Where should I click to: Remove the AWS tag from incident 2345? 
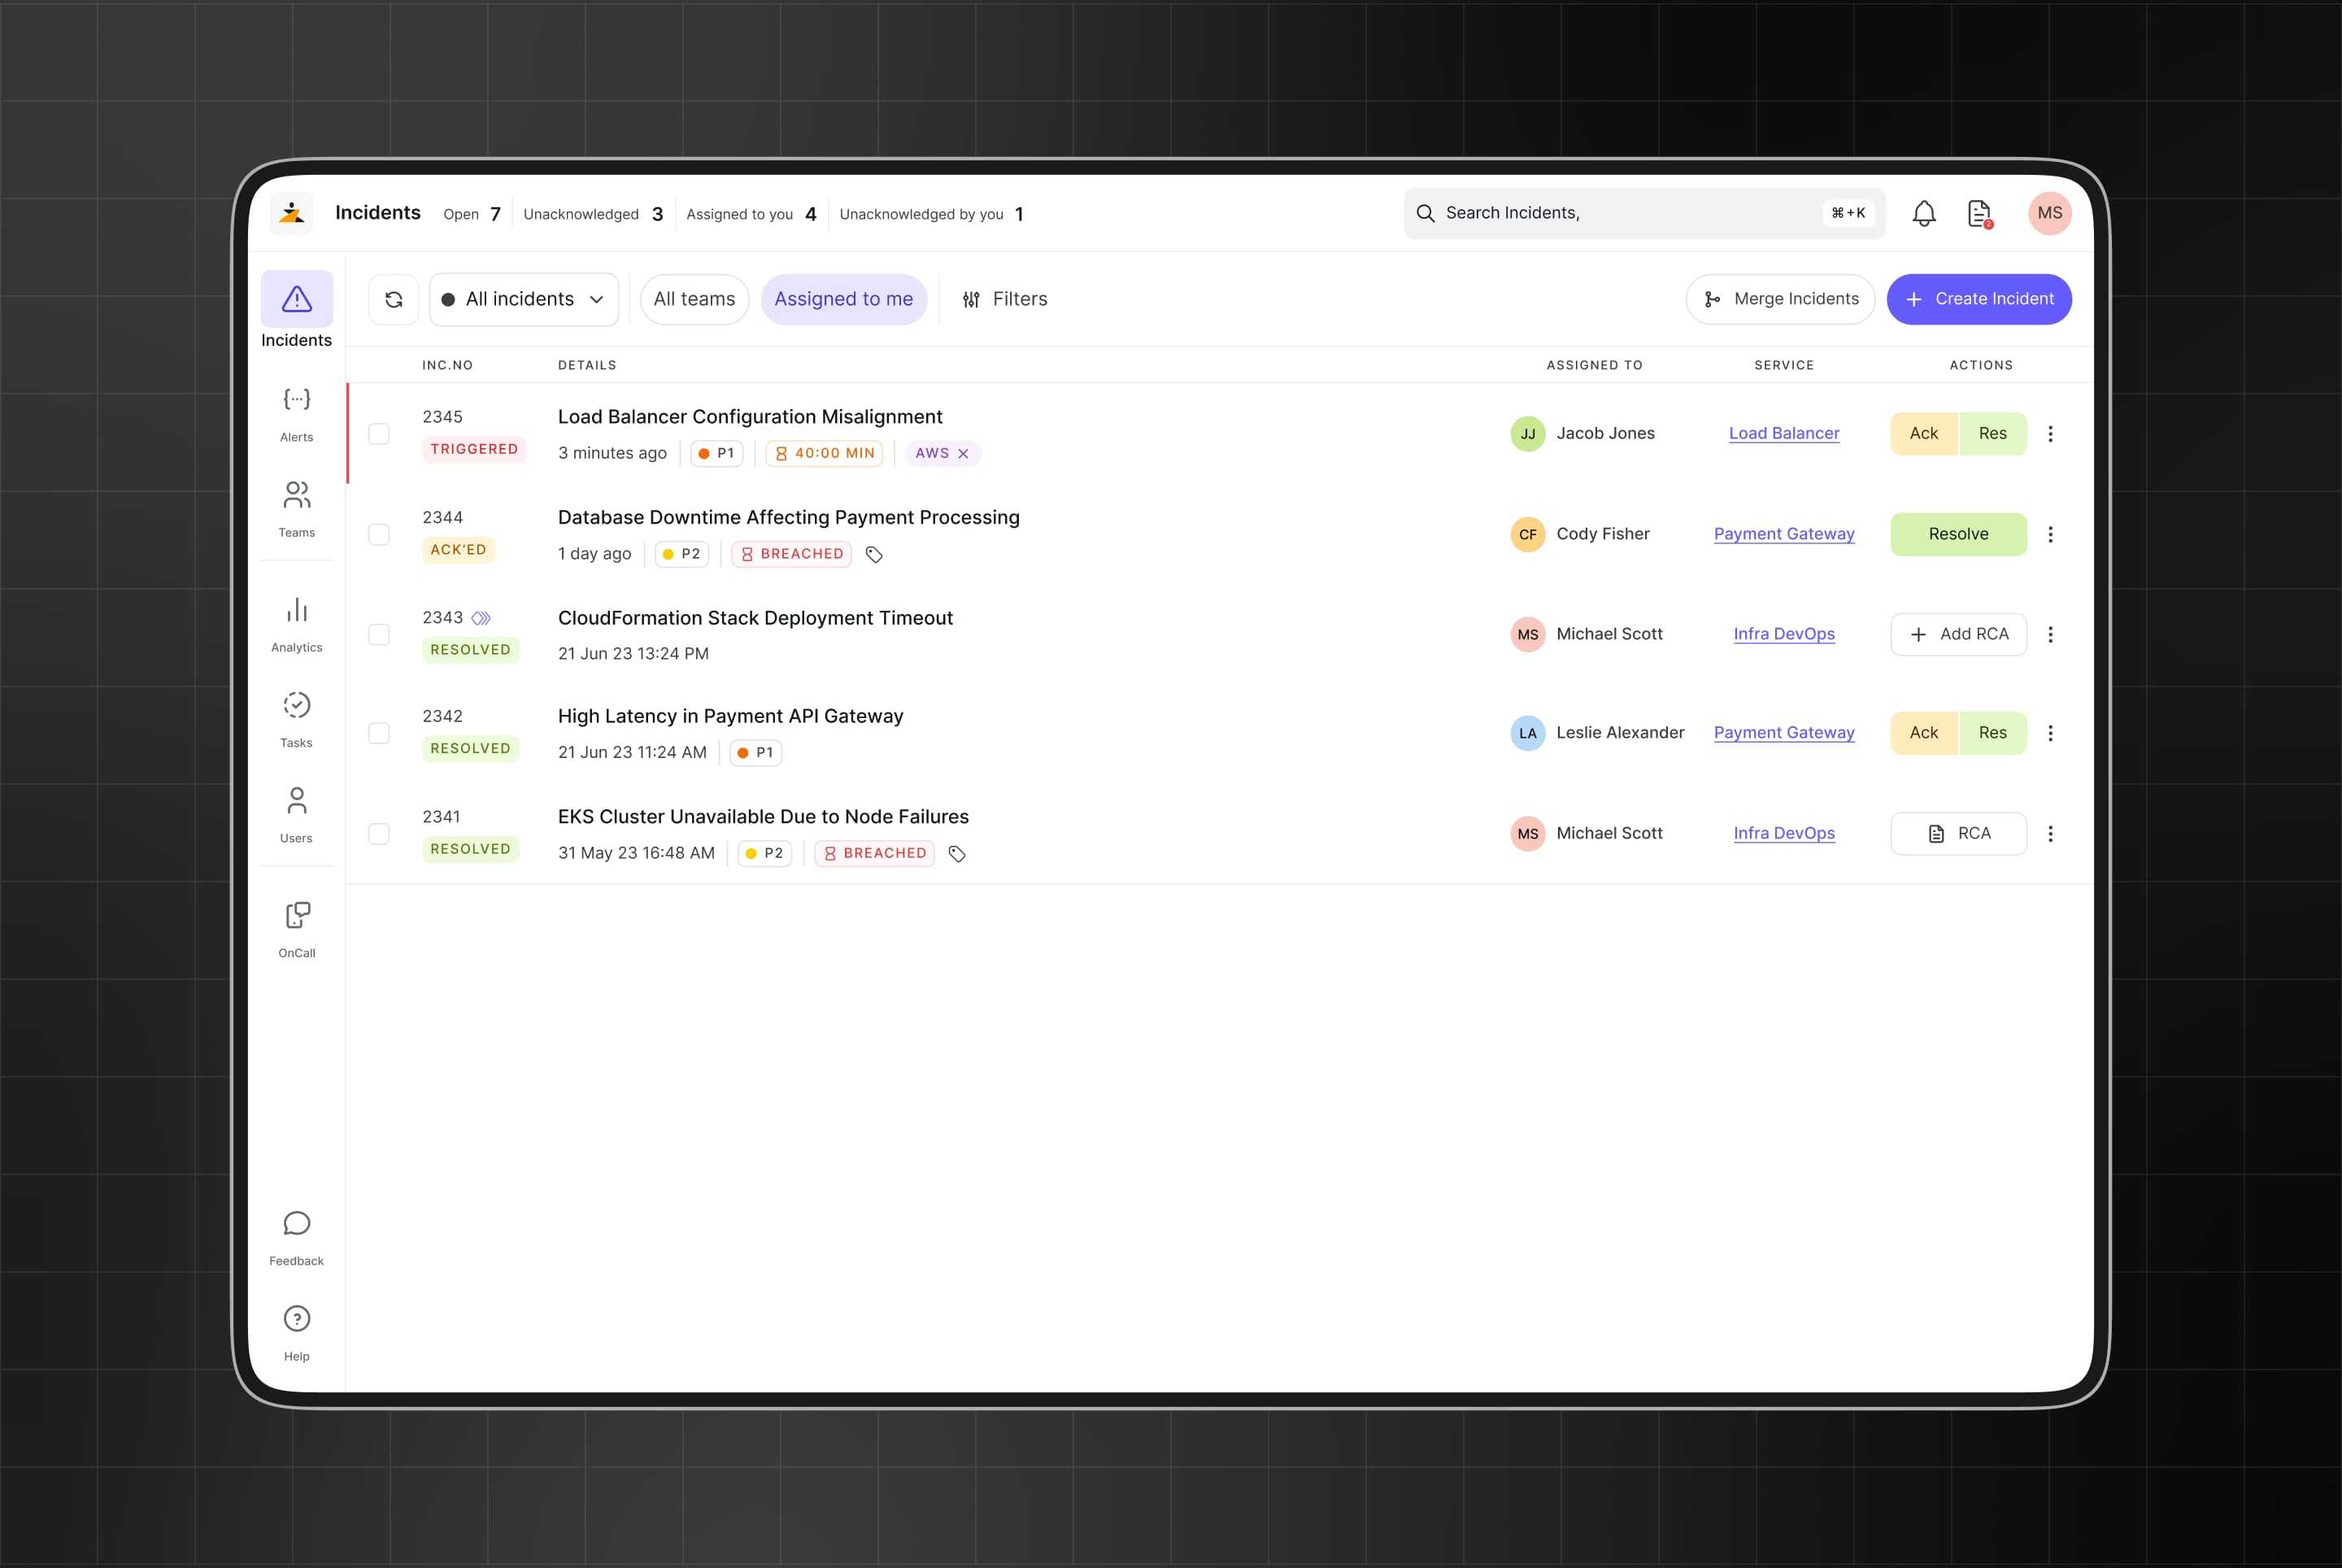(x=963, y=453)
